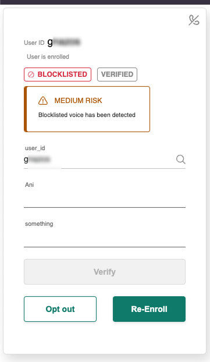Click the warning triangle icon

point(43,101)
